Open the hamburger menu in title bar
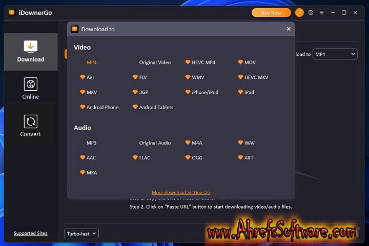The height and width of the screenshot is (246, 369). click(321, 13)
